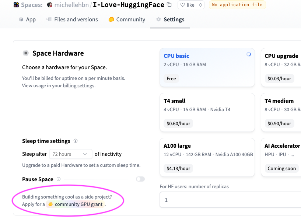This screenshot has width=301, height=221.
Task: Select the CPU basic hardware option
Action: tap(207, 67)
